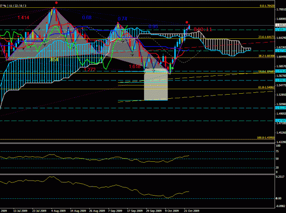Click the 13 Jul 2009 date label
The width and height of the screenshot is (286, 213).
(20, 211)
